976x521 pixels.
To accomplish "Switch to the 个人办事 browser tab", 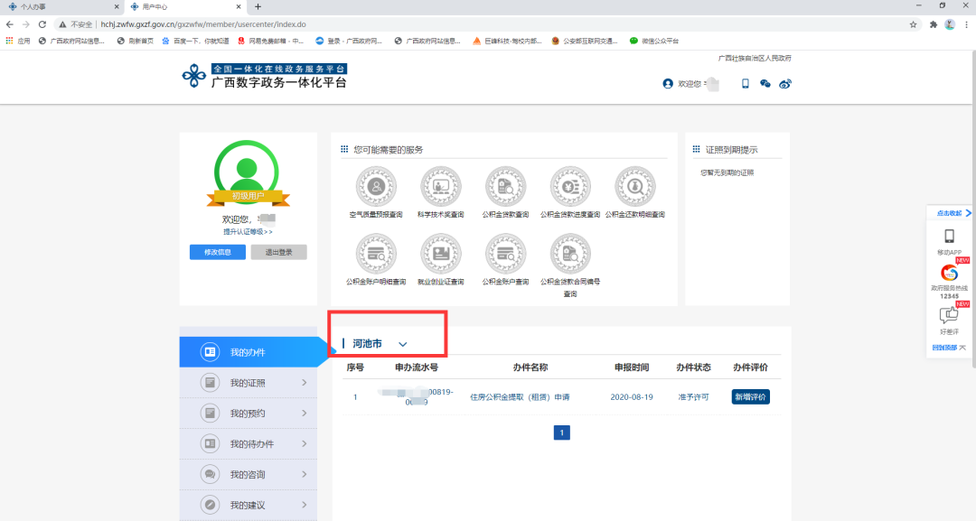I will pyautogui.click(x=61, y=7).
